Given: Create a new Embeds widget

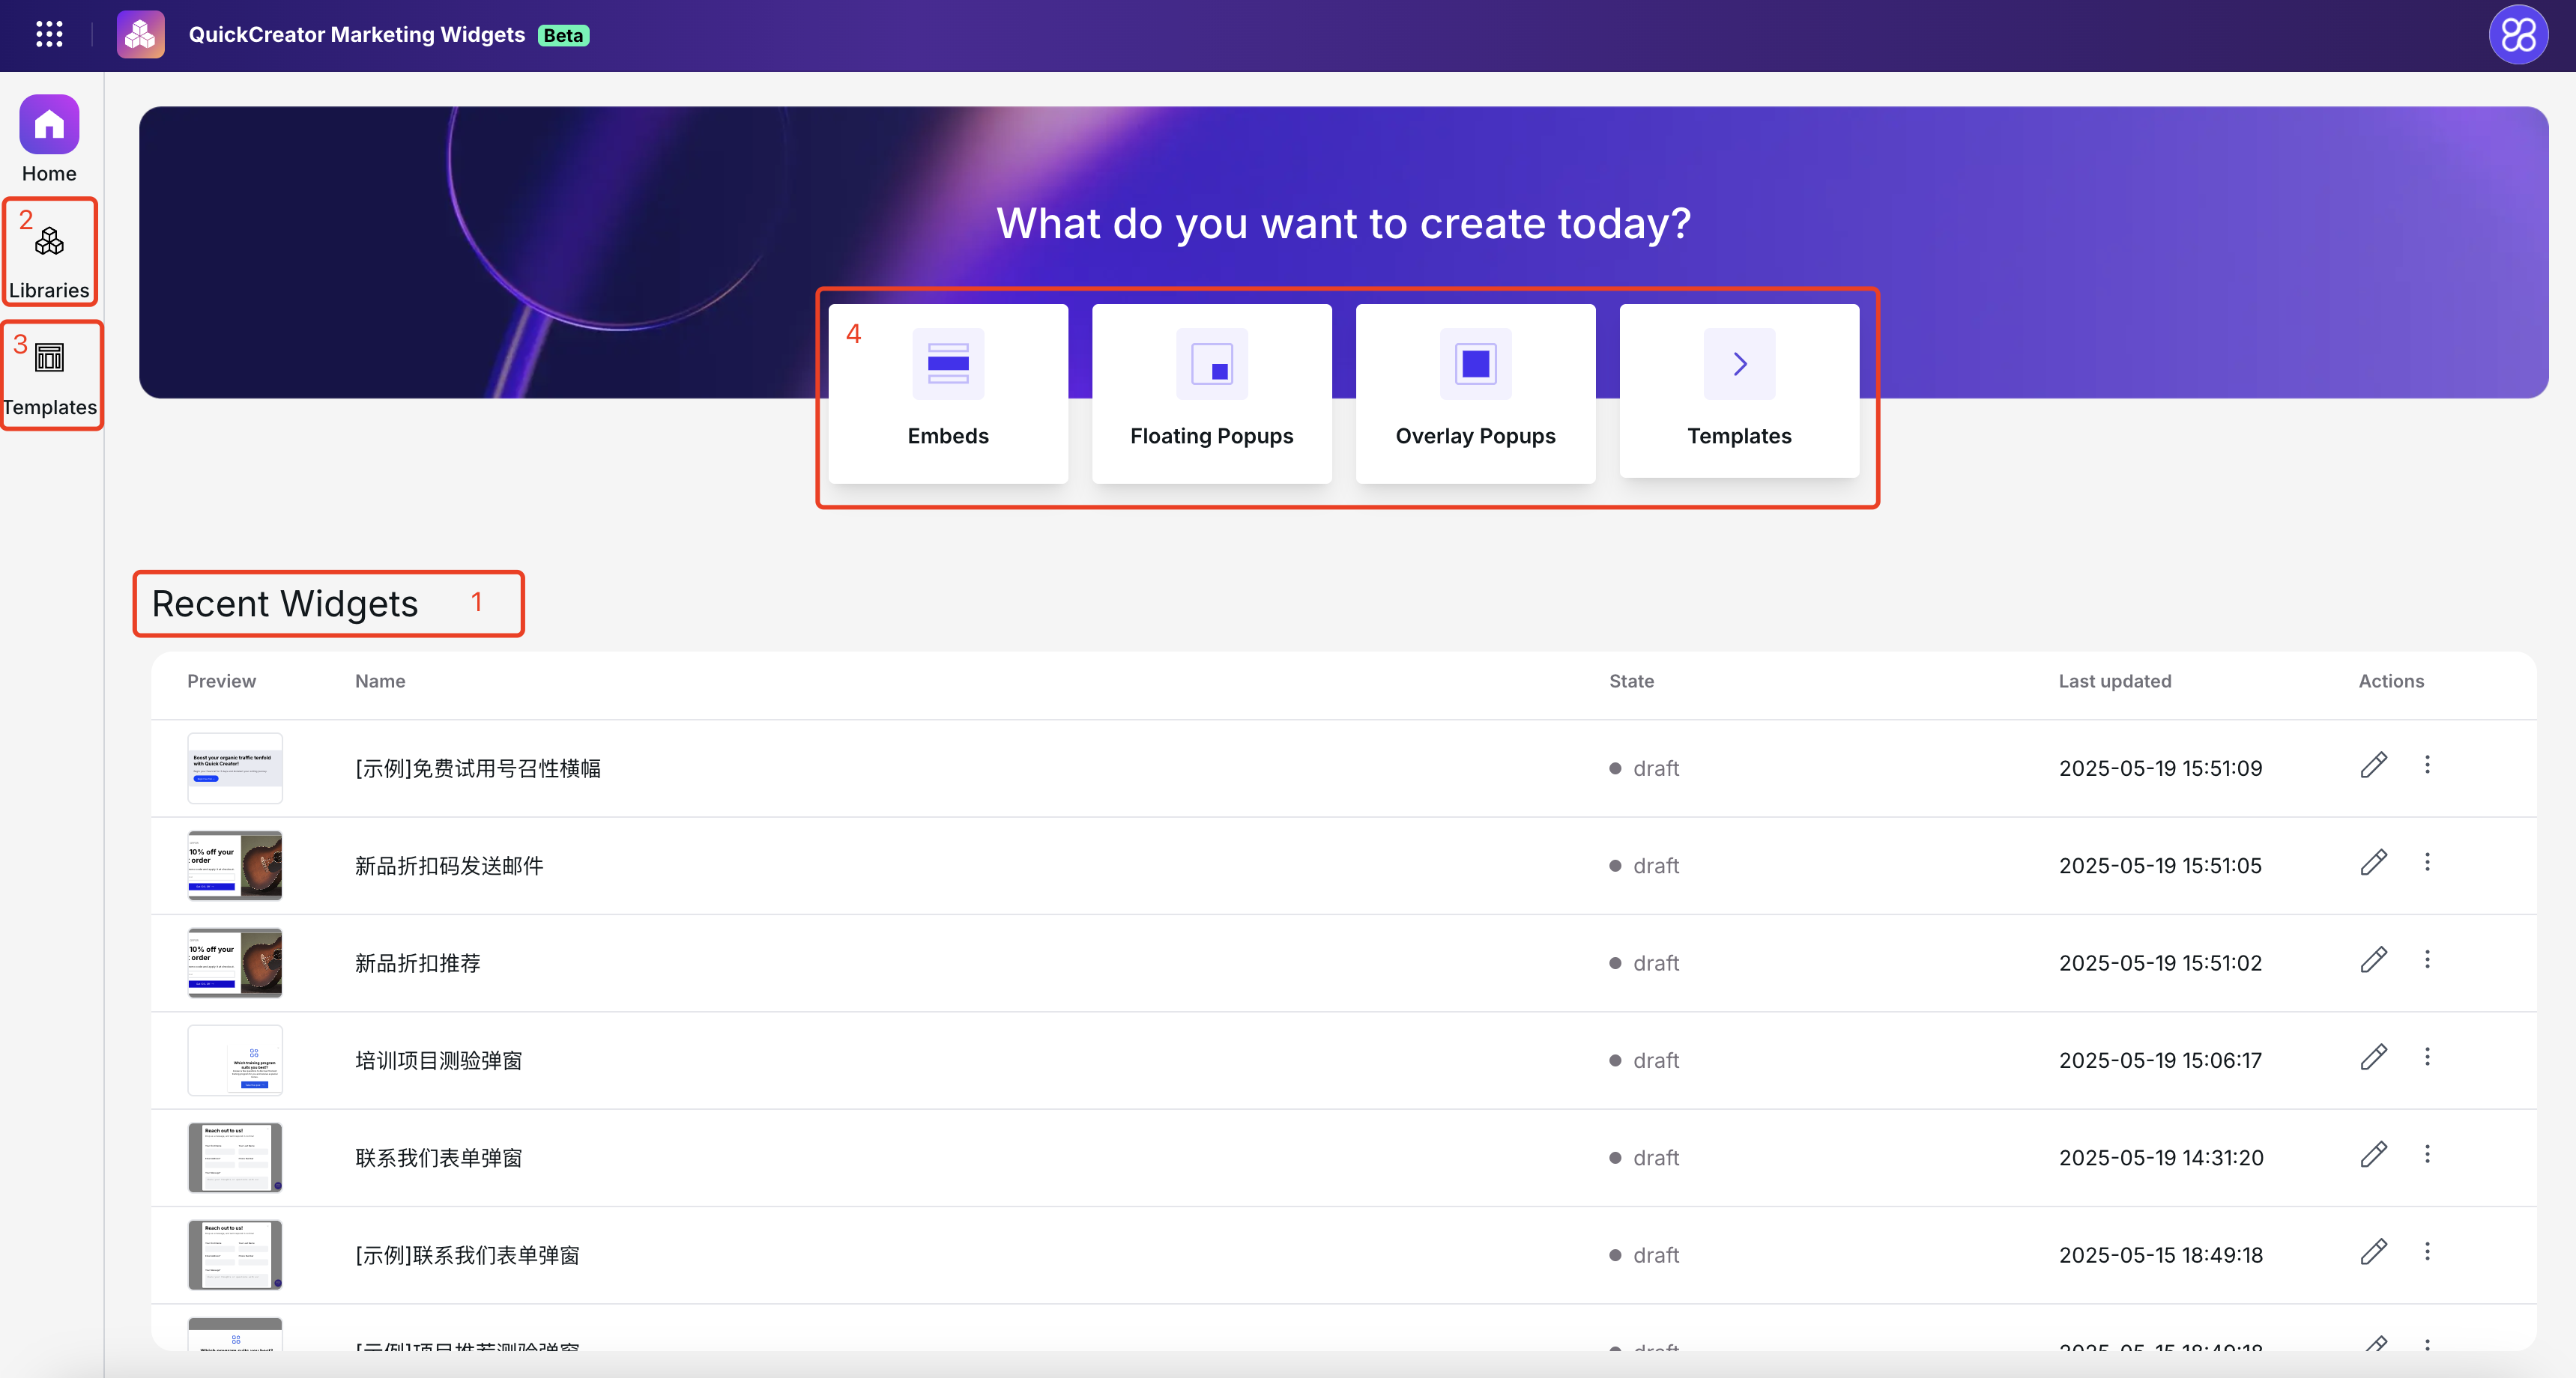Looking at the screenshot, I should click(947, 392).
